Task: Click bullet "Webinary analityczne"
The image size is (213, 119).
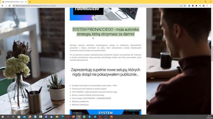Action: click(80, 101)
